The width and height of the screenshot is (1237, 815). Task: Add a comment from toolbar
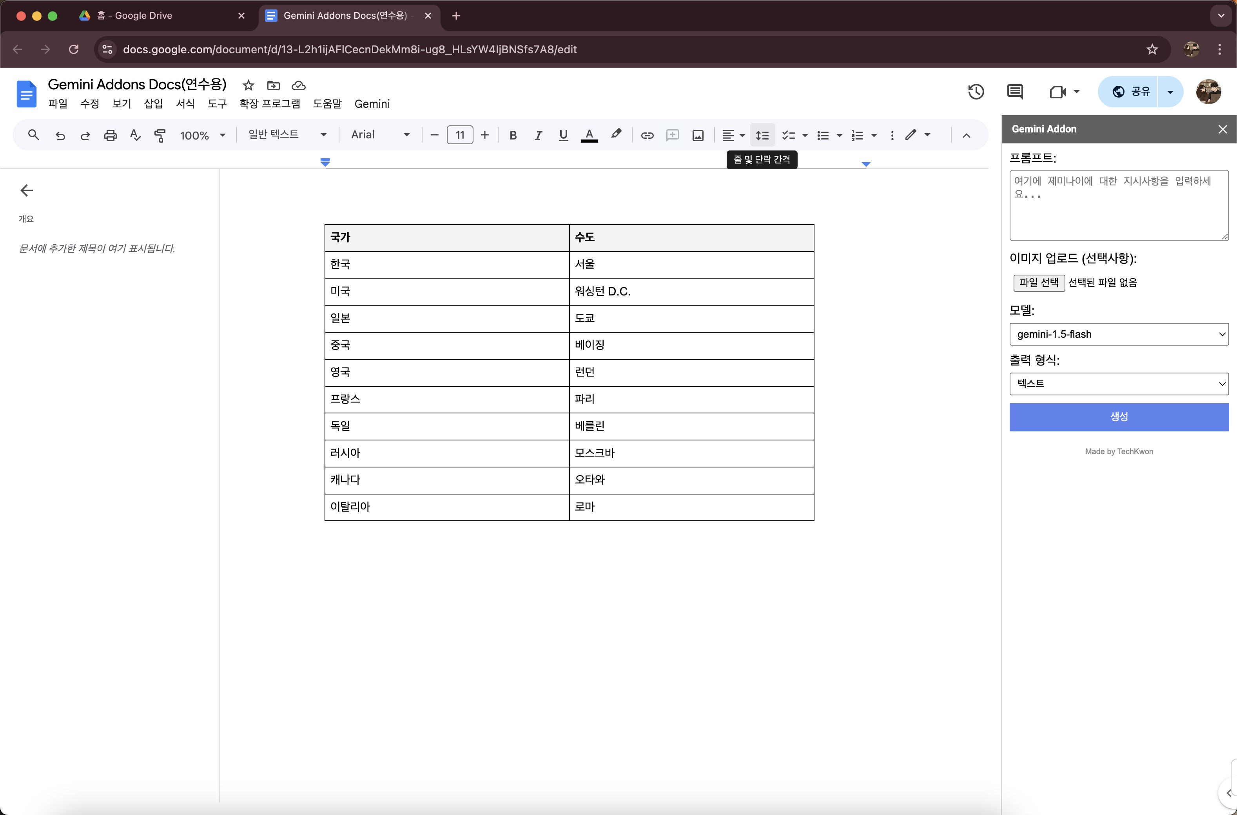click(x=672, y=135)
